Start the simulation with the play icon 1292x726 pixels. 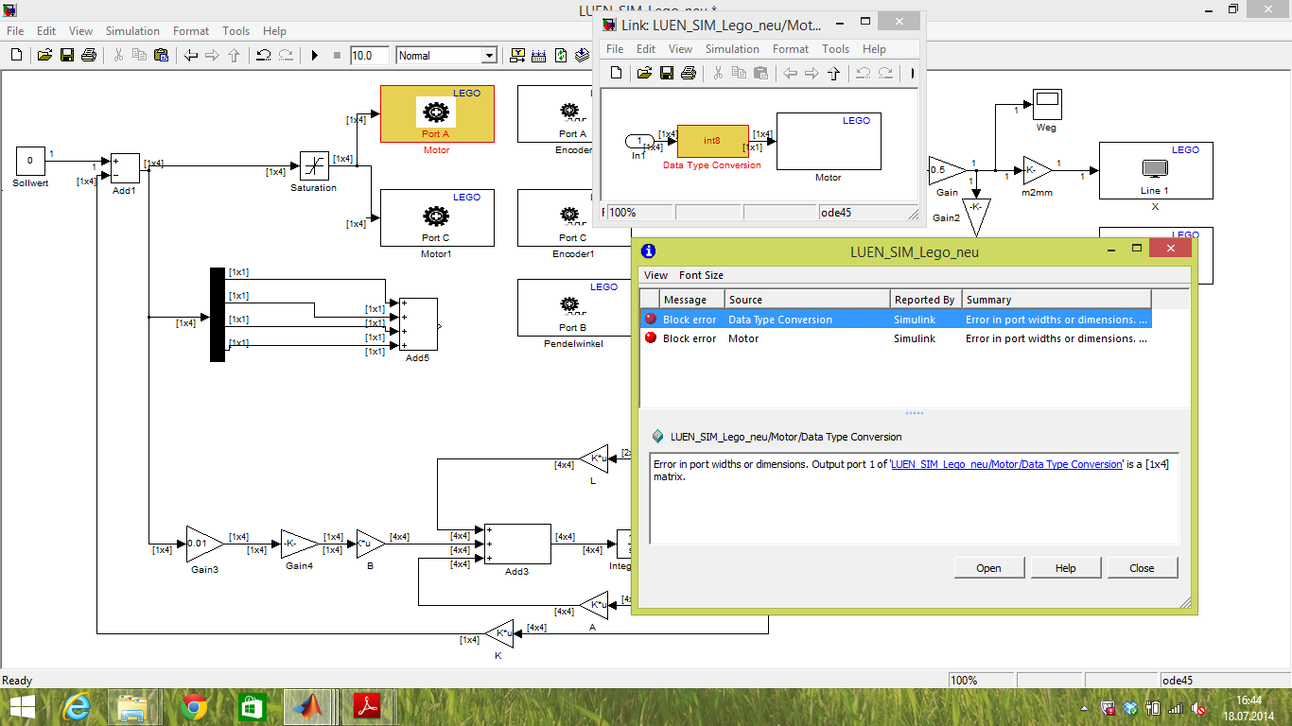click(315, 56)
